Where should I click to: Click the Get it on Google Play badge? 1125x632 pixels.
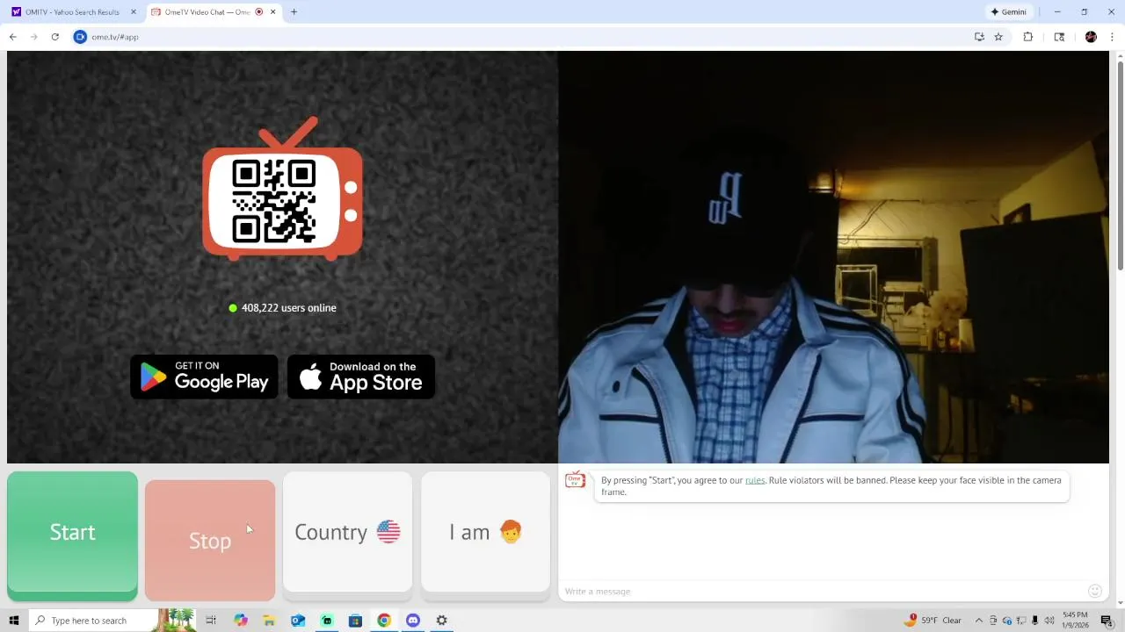[x=204, y=377]
